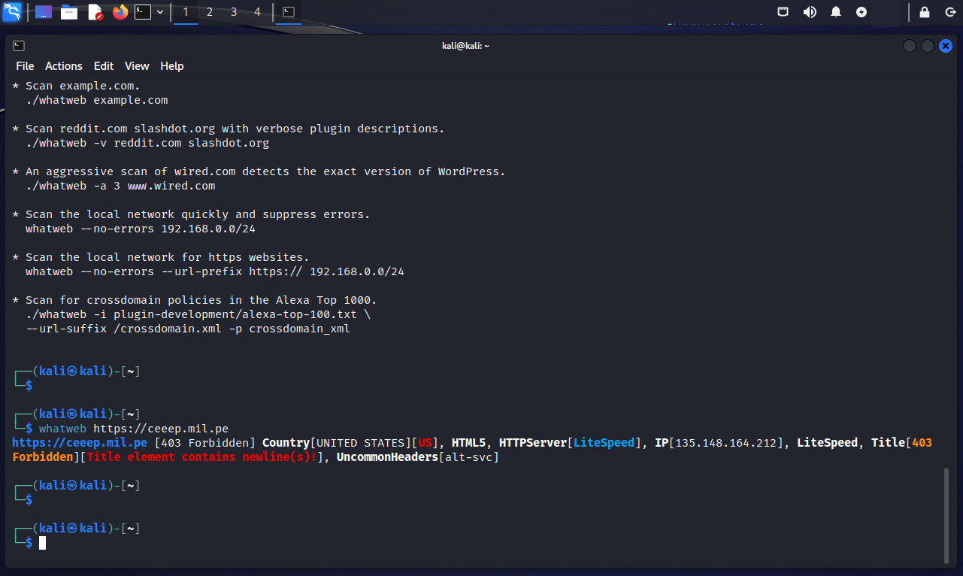Open the notifications bell

tap(836, 12)
